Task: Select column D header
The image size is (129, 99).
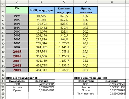Action: (86, 2)
